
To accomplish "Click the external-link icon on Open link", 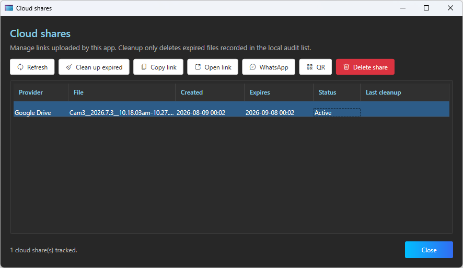I will coord(198,67).
